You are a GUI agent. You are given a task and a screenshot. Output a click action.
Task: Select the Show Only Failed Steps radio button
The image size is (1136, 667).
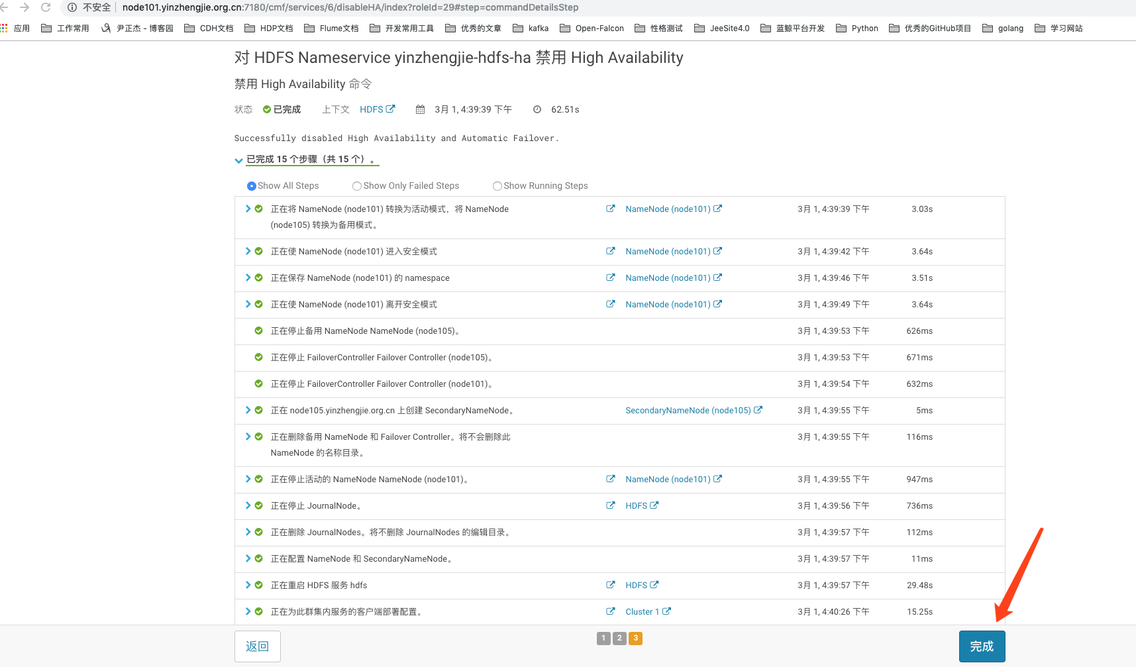(356, 185)
